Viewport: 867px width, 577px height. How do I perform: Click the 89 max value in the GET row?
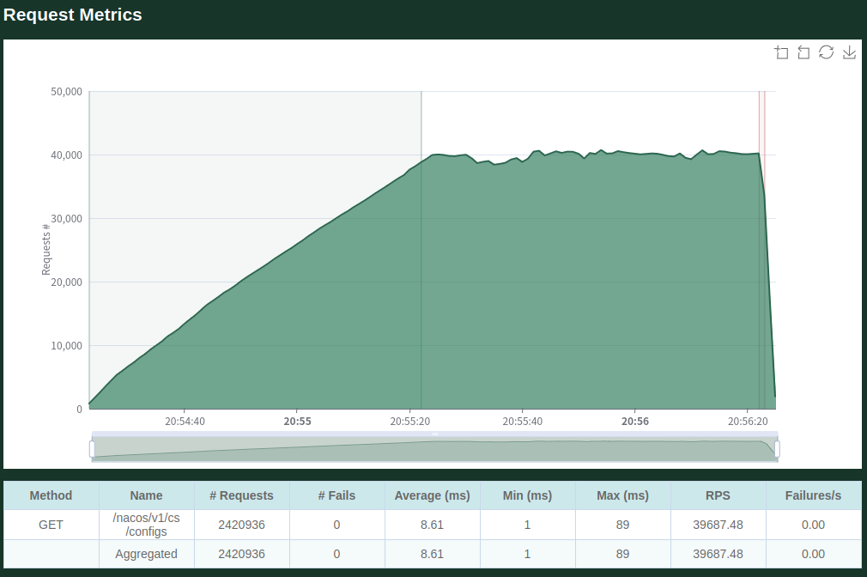(x=622, y=525)
